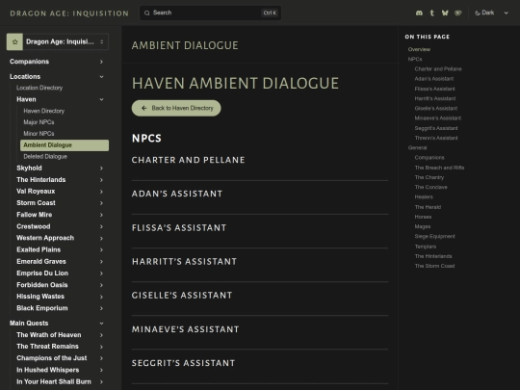
Task: Expand the Skyhold chevron
Action: (x=101, y=169)
